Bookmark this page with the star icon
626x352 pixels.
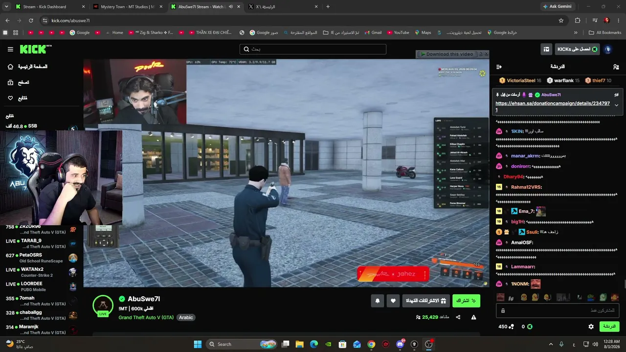tap(561, 21)
